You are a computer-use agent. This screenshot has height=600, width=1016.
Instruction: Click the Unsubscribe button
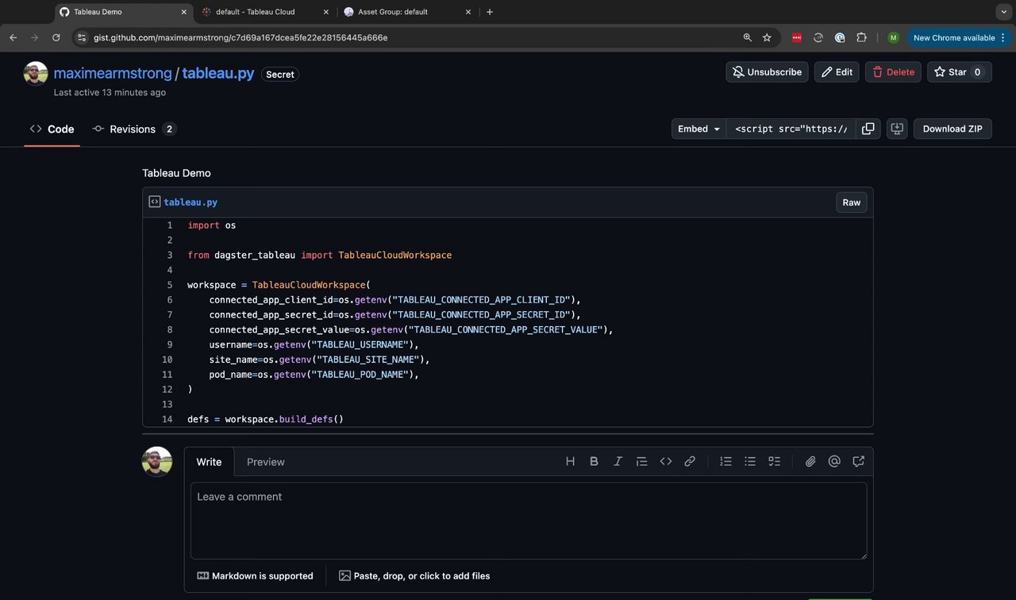click(767, 72)
